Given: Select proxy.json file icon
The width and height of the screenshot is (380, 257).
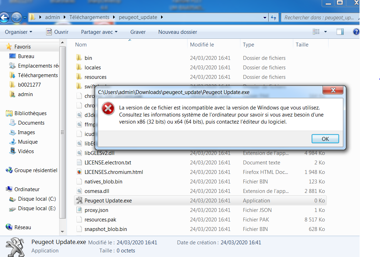Looking at the screenshot, I should tap(79, 210).
